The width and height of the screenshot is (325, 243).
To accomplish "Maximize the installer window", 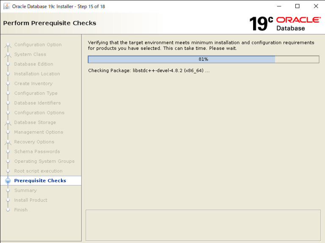I will point(297,6).
